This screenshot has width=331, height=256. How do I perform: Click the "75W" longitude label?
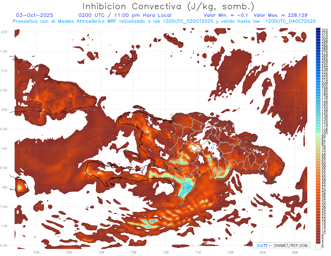(x=69, y=252)
